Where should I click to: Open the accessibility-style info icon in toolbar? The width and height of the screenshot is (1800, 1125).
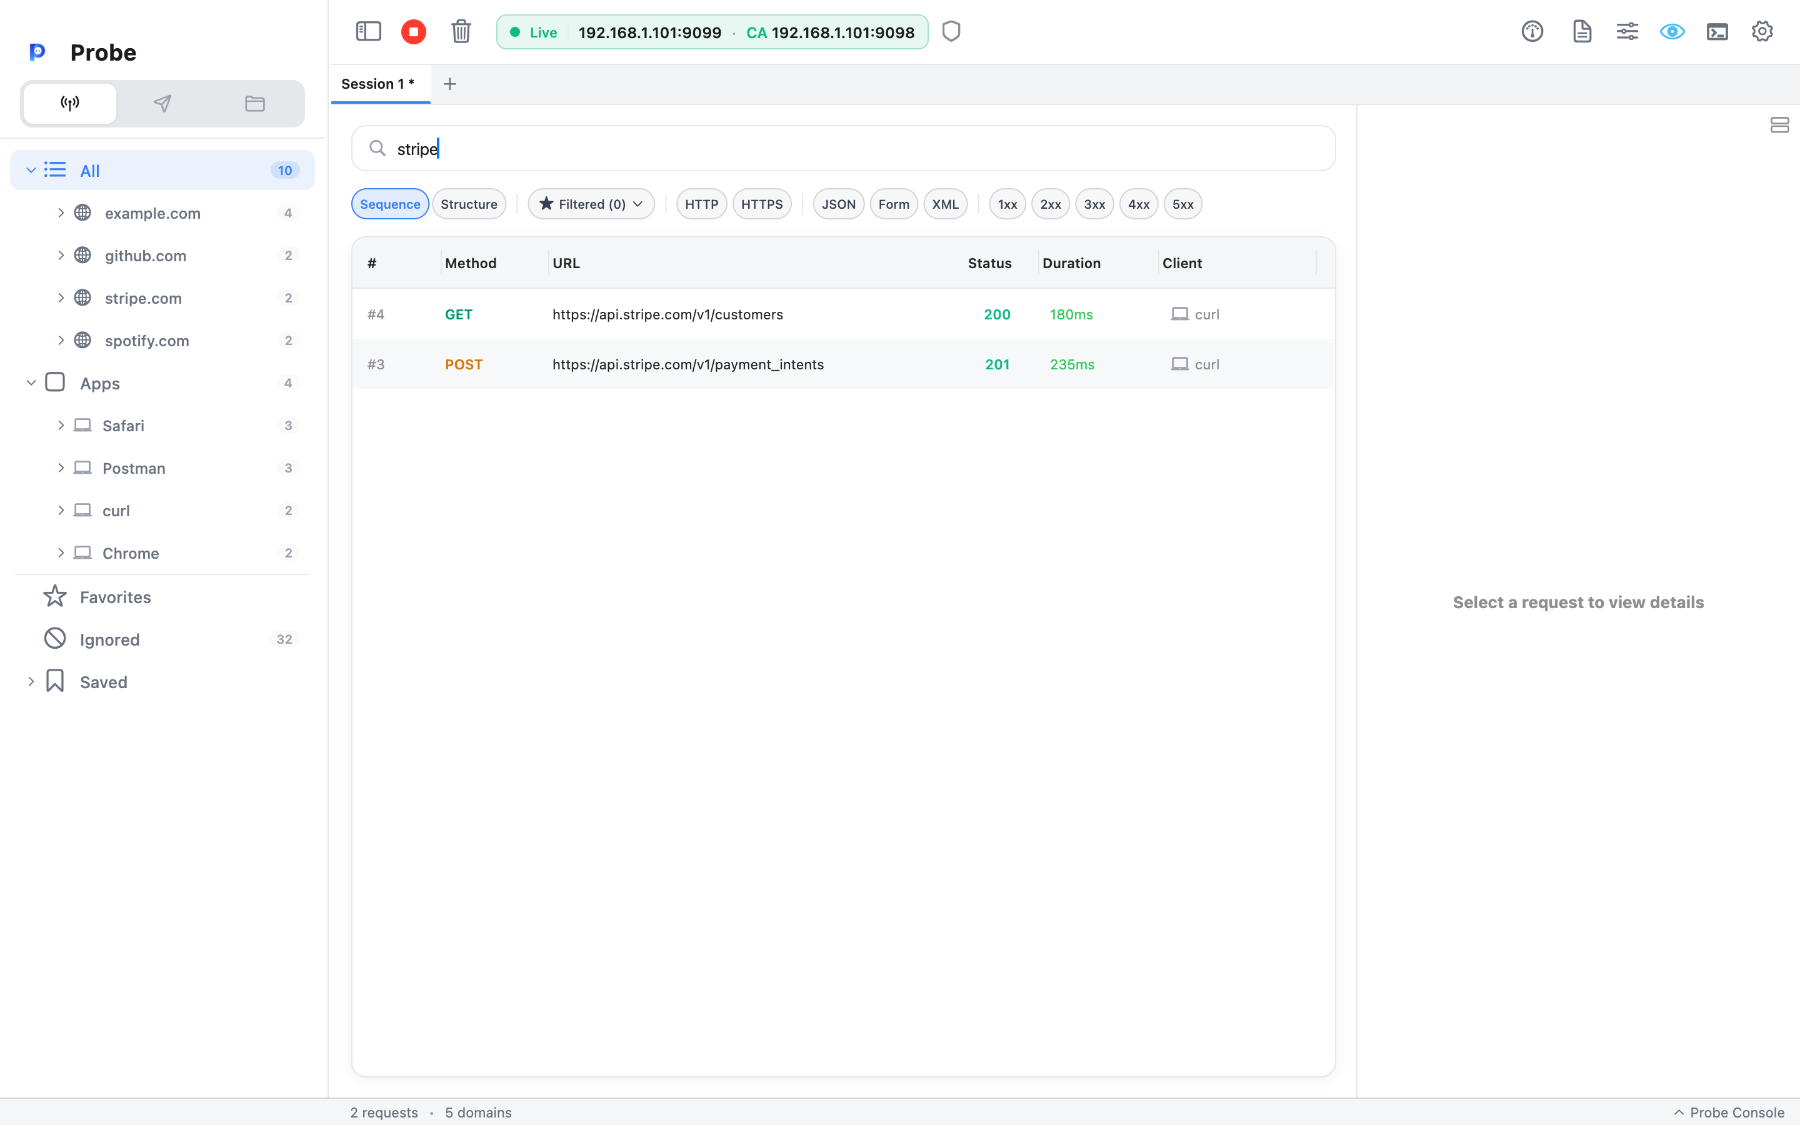pyautogui.click(x=1532, y=31)
